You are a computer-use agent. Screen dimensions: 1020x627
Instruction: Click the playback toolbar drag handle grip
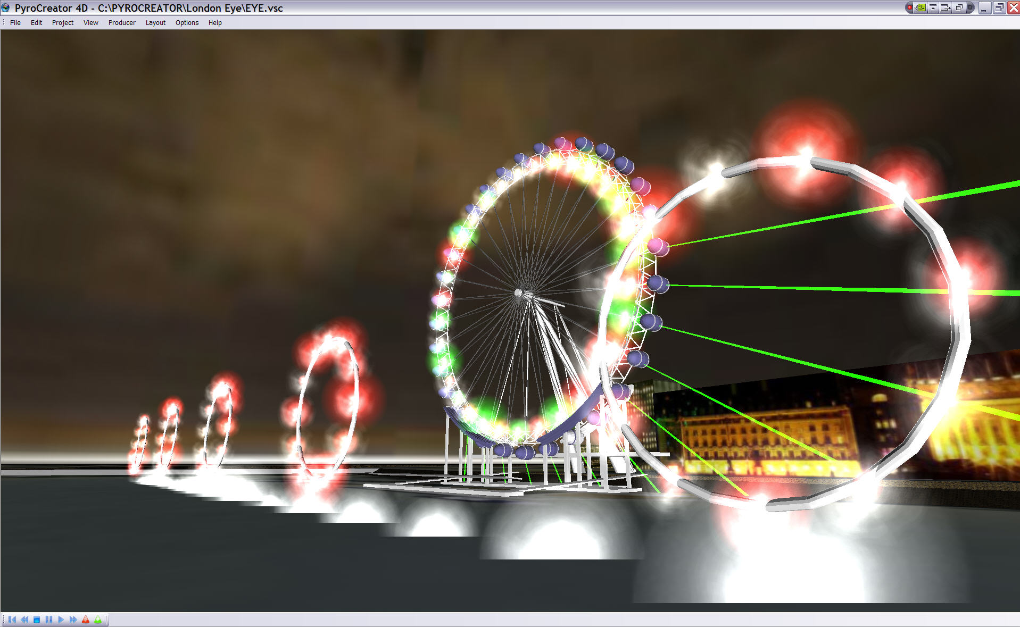(4, 620)
